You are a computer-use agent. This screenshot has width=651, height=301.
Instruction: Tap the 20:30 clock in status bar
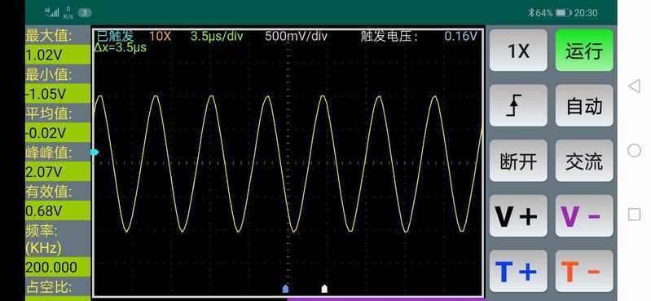586,13
